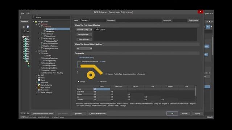Click Switch to Document View button
Screen dimensions: 232x130
[x=42, y=113]
